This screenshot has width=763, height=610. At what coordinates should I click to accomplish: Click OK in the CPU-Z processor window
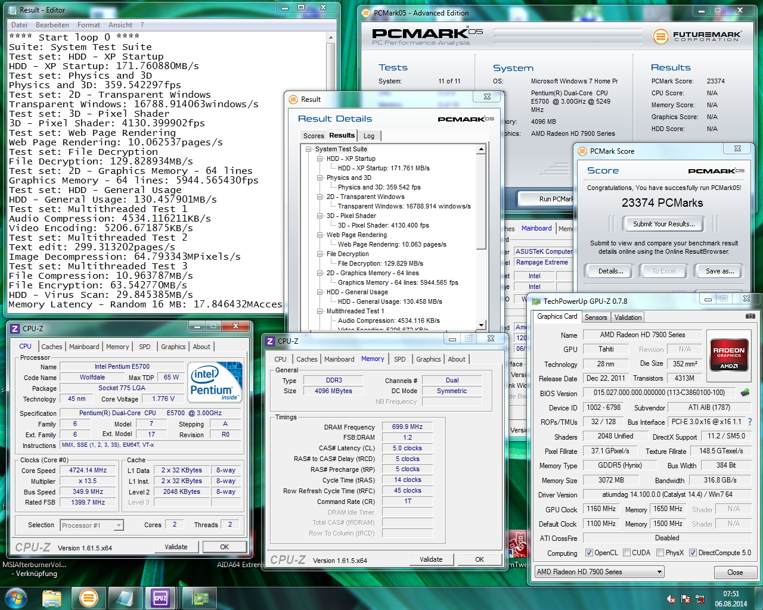pyautogui.click(x=224, y=547)
